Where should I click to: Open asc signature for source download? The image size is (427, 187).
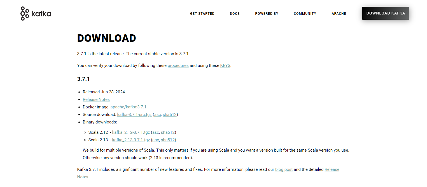(x=158, y=115)
